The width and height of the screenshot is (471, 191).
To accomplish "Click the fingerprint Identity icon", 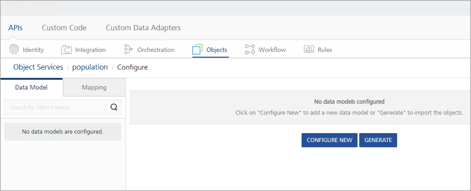I will (14, 49).
